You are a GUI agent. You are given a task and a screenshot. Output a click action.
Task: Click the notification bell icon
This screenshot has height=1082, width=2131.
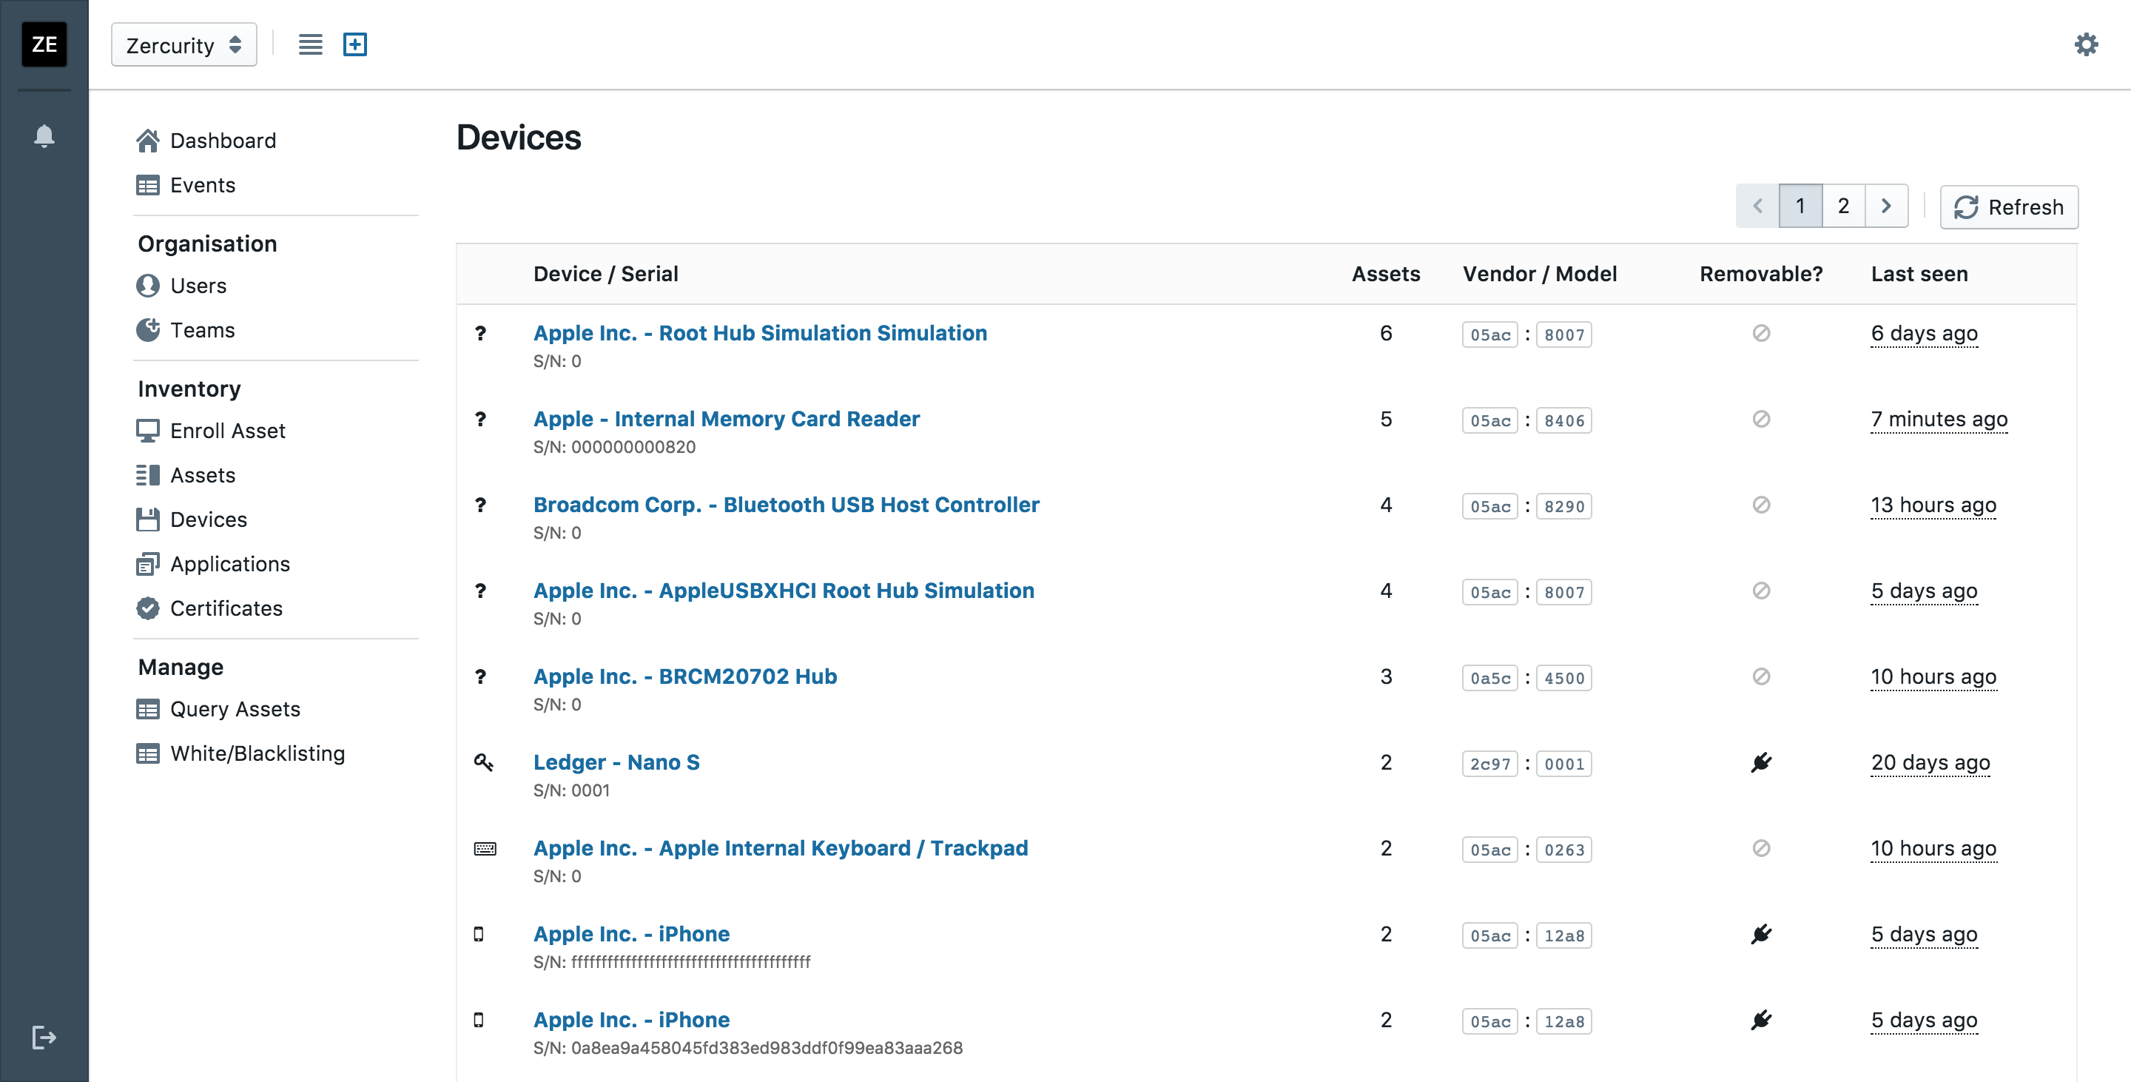coord(44,135)
